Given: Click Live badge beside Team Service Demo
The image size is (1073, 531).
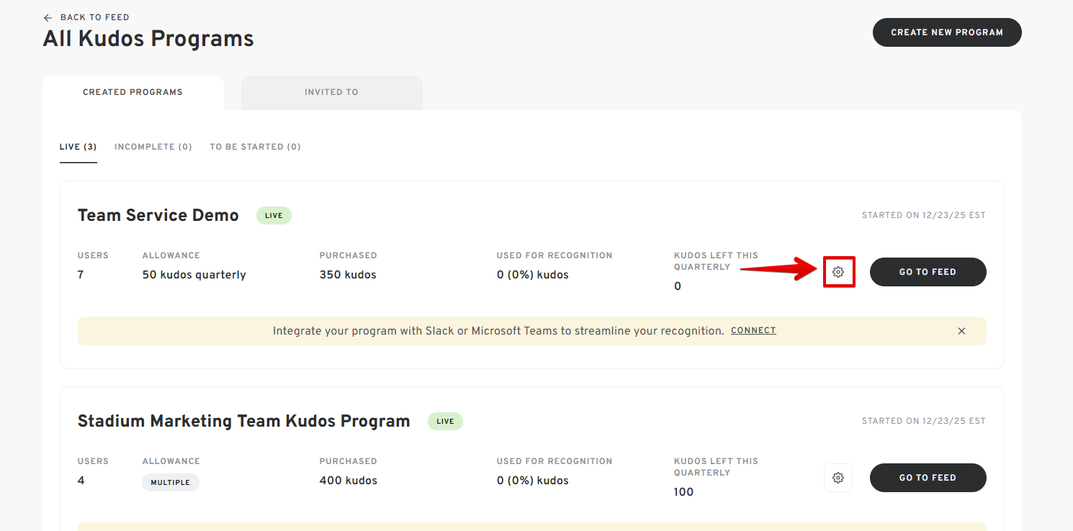Looking at the screenshot, I should click(x=274, y=215).
